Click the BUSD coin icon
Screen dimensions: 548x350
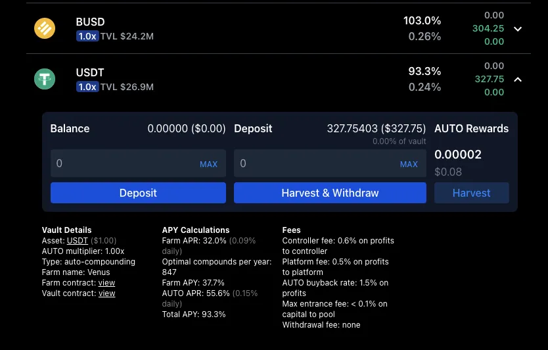(45, 28)
